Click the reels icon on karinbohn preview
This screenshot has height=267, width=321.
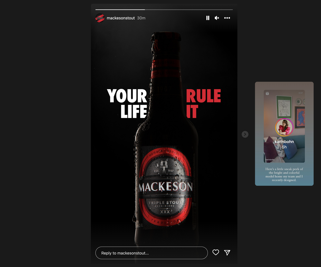(x=267, y=93)
